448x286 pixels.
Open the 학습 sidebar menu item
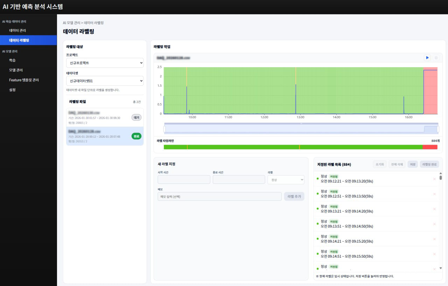12,60
